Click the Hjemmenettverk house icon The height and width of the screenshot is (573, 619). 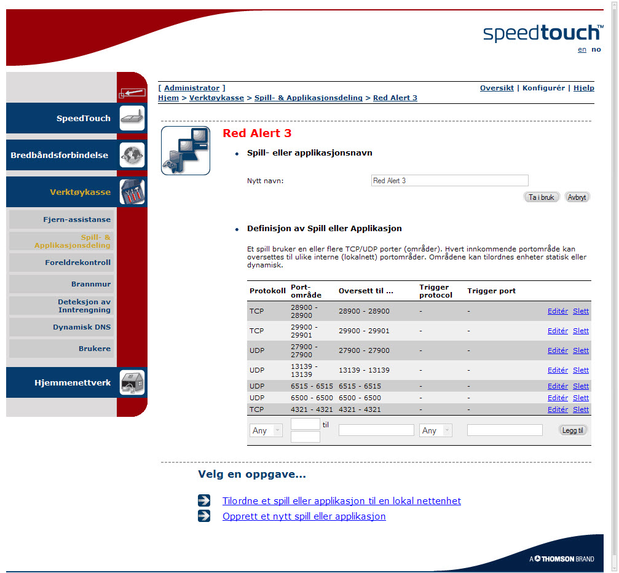tap(132, 382)
